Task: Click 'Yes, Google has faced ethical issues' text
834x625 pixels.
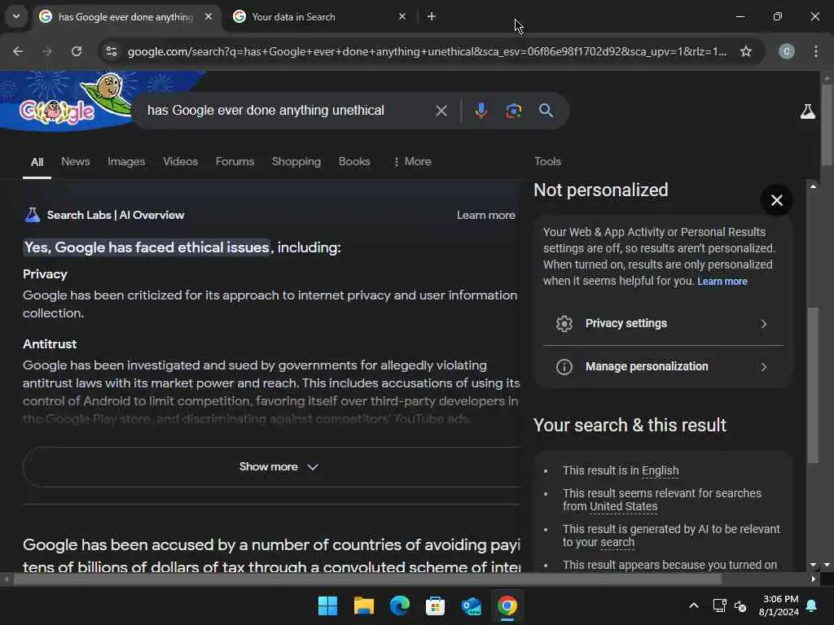Action: tap(147, 247)
